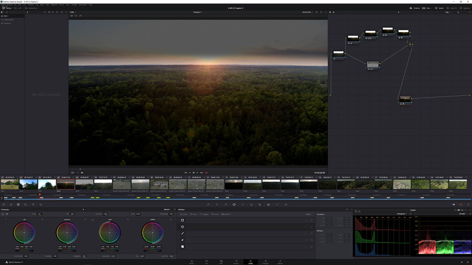Viewport: 472px width, 265px height.
Task: Select the gray-thumbnail node 10
Action: (373, 66)
